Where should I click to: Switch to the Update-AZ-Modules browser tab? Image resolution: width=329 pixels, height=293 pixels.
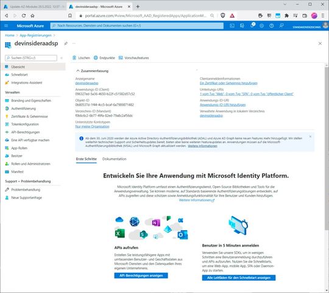tap(35, 7)
